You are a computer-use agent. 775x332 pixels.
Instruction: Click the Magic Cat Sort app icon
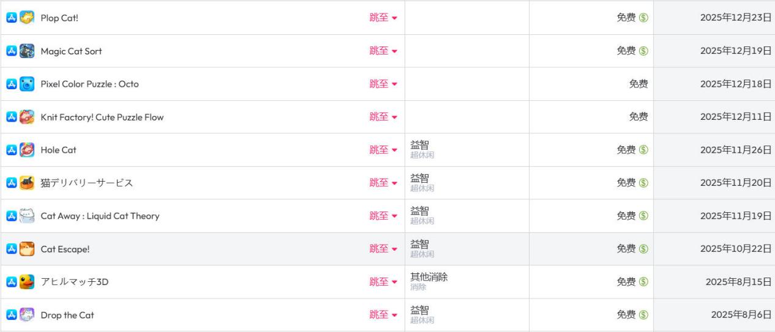click(x=27, y=51)
